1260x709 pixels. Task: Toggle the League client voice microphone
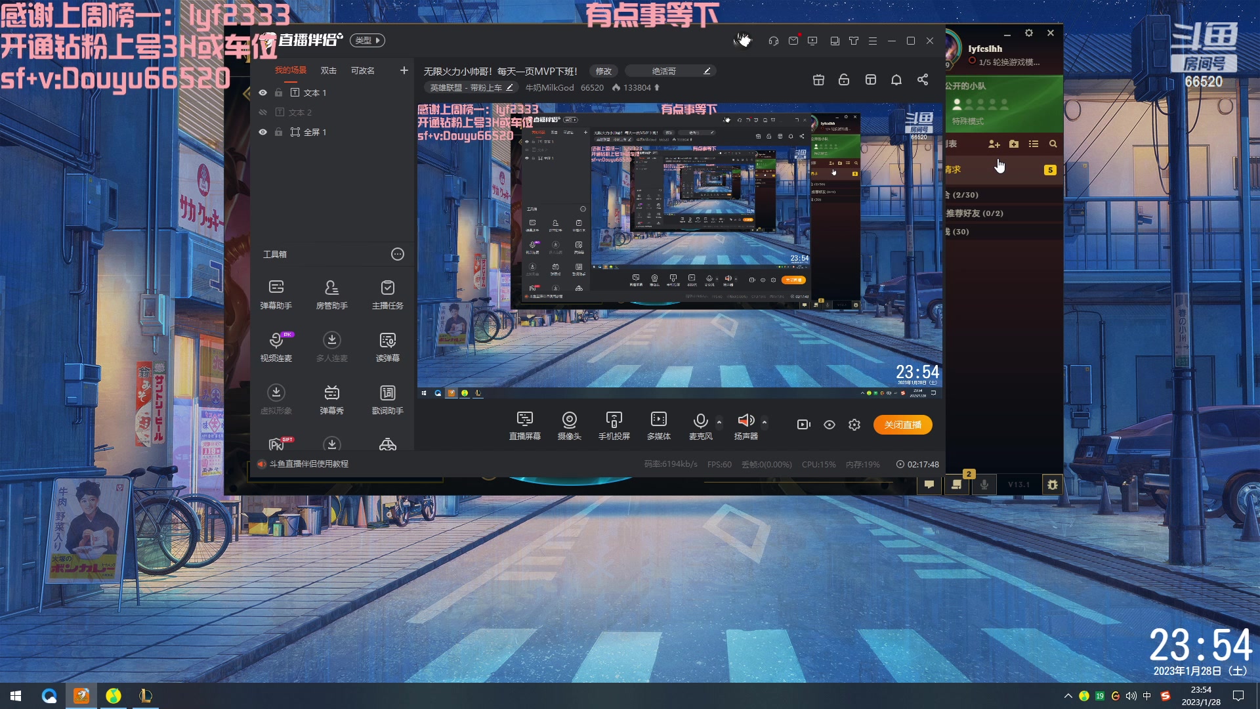[x=984, y=484]
